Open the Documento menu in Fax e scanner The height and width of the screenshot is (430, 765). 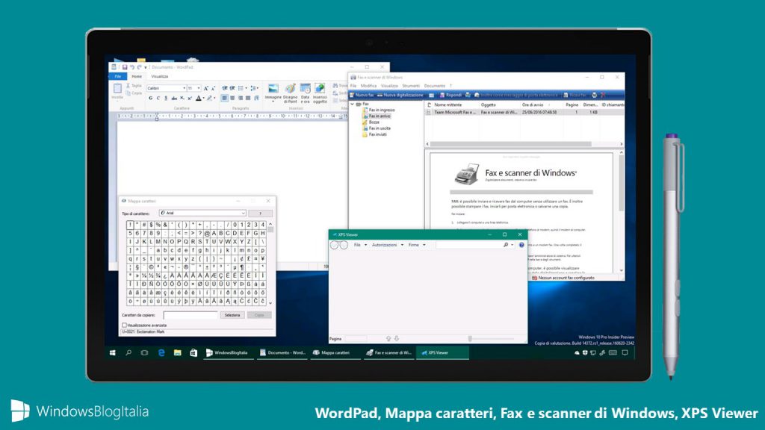tap(434, 86)
